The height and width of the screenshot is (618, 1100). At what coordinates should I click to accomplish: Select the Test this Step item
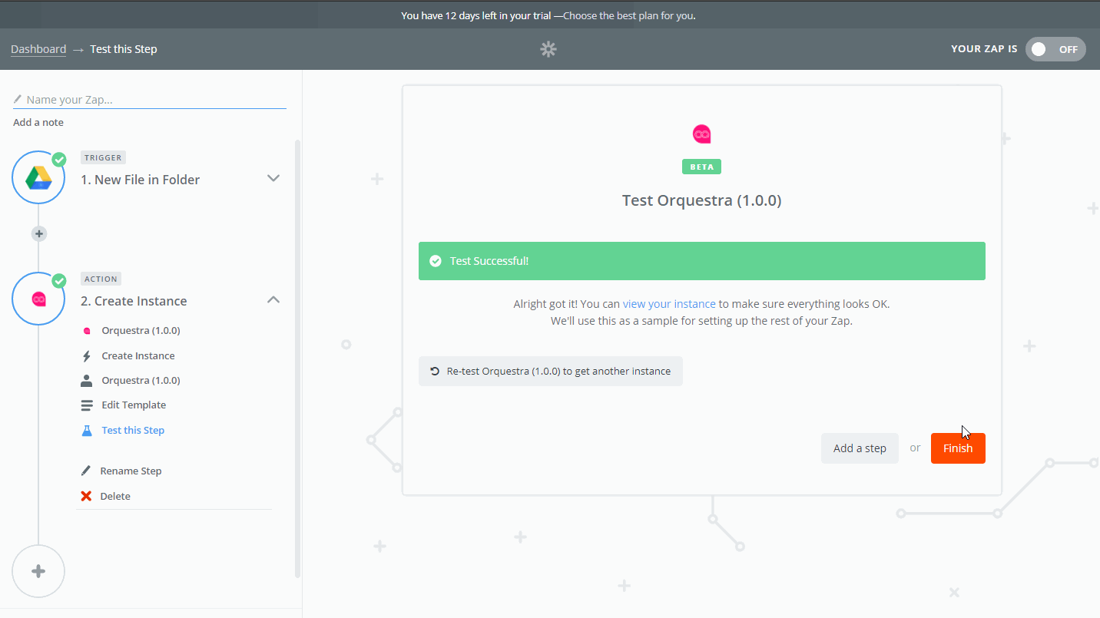coord(133,431)
